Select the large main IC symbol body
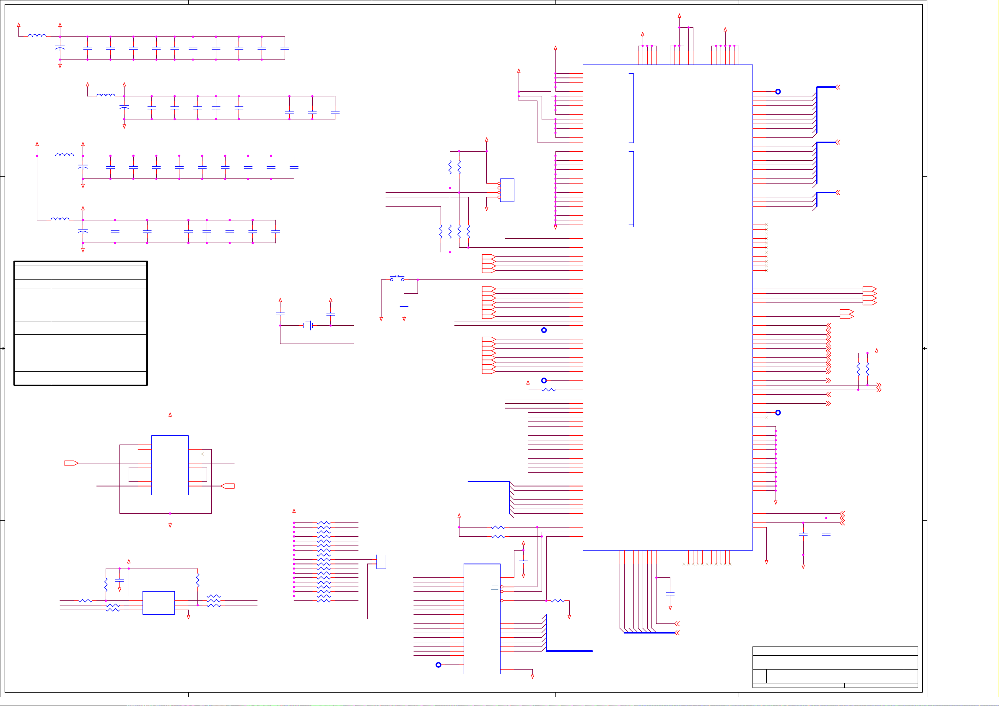 pyautogui.click(x=667, y=307)
